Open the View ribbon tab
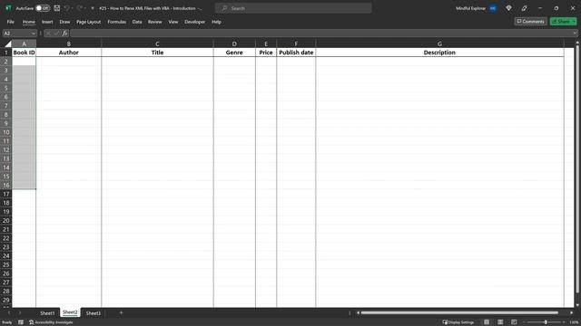The image size is (581, 326). coord(173,22)
